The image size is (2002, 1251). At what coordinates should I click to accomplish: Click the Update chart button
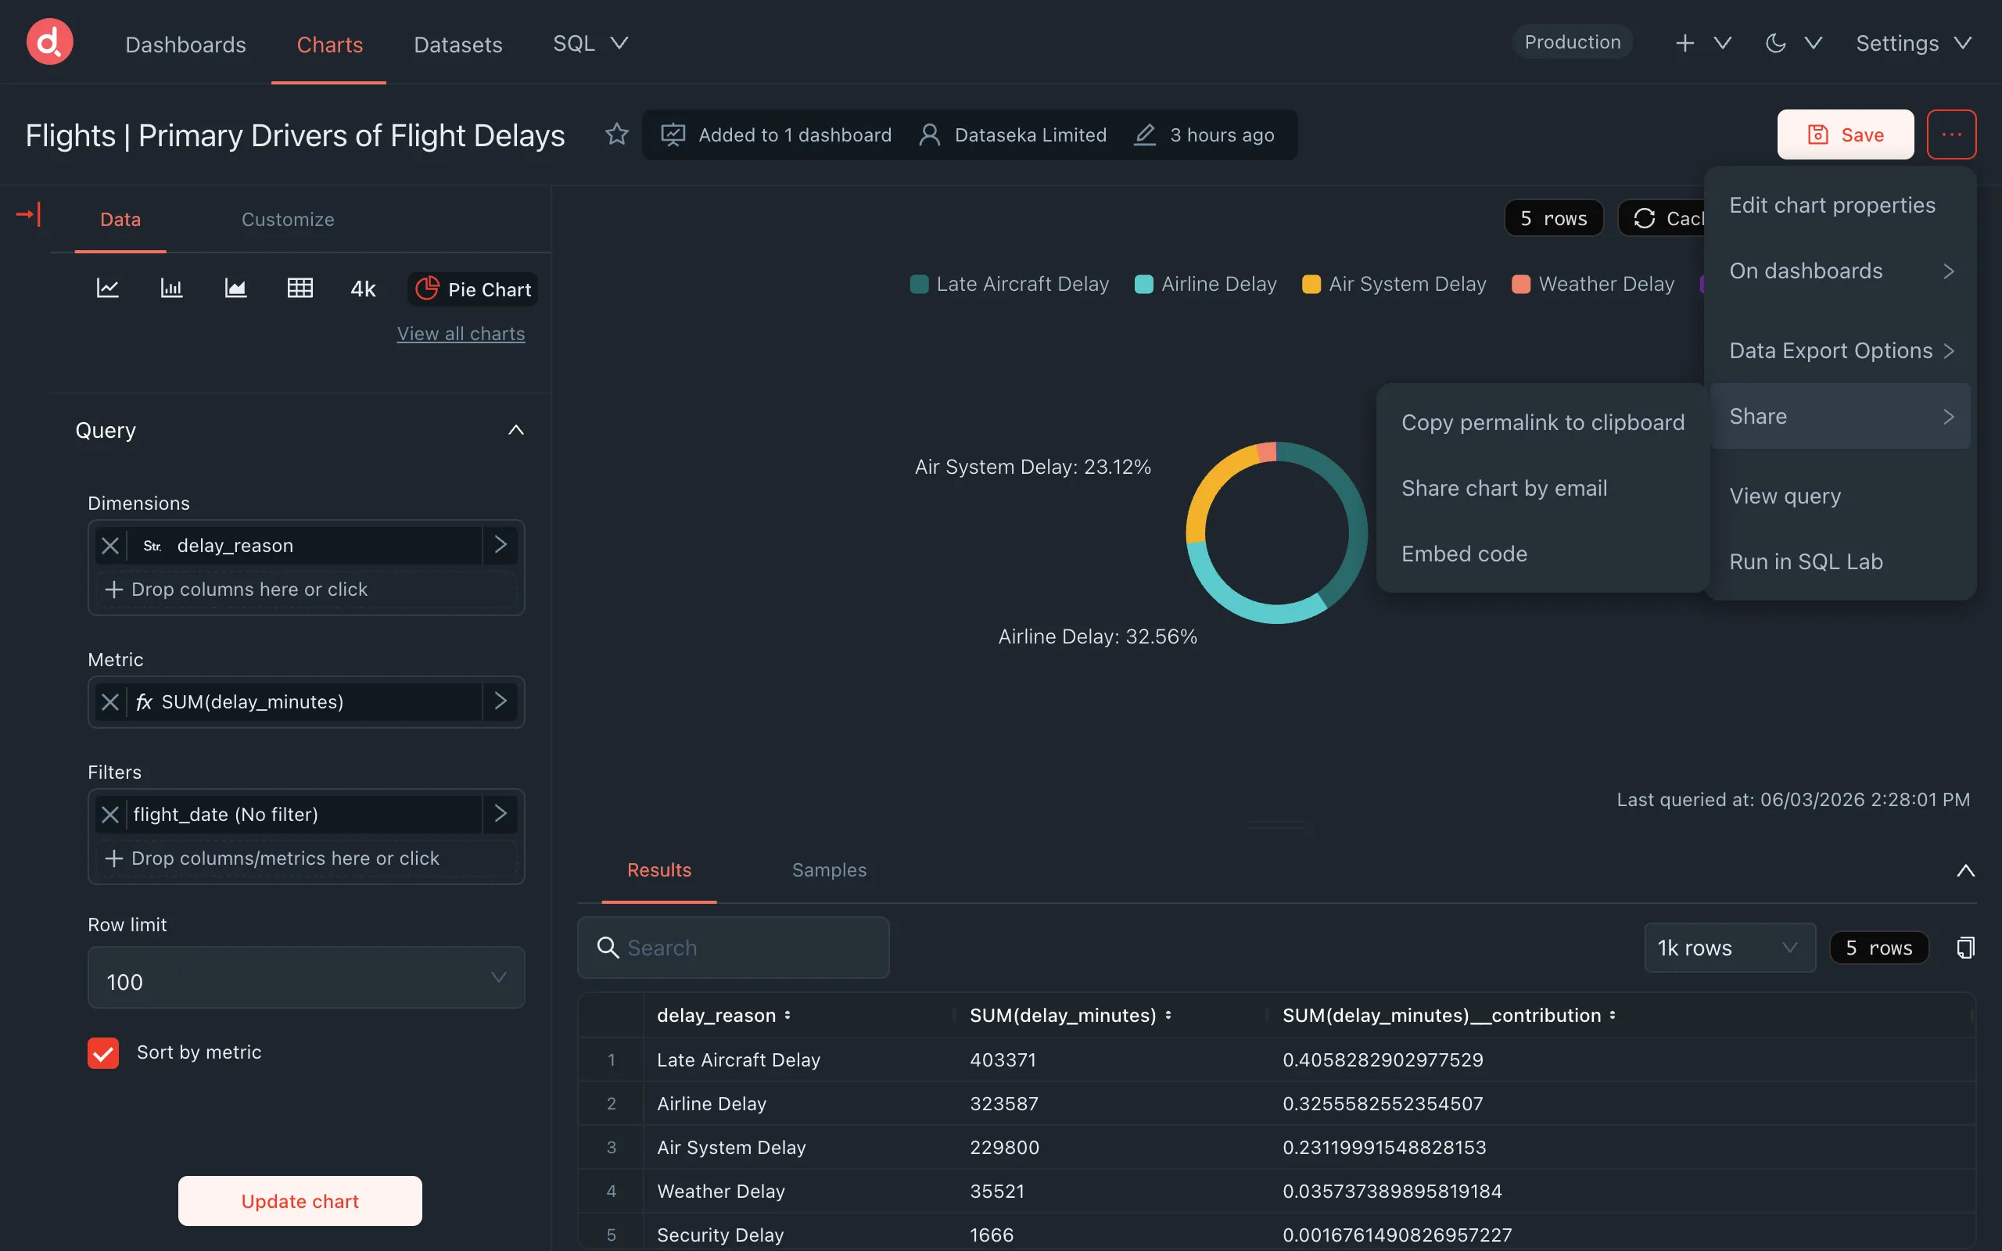300,1200
